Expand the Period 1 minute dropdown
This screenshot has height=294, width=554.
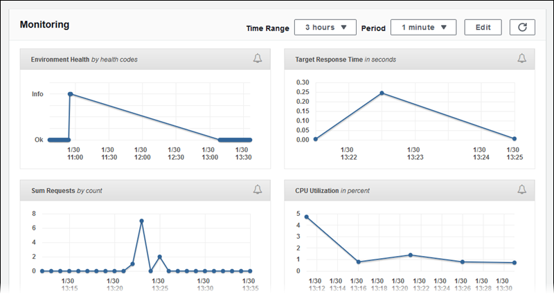click(423, 28)
